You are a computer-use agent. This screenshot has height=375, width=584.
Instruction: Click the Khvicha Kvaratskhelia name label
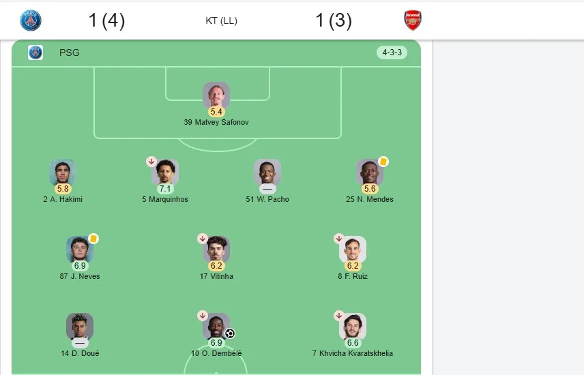pos(353,353)
